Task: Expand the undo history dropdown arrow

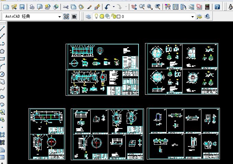Action: point(114,7)
